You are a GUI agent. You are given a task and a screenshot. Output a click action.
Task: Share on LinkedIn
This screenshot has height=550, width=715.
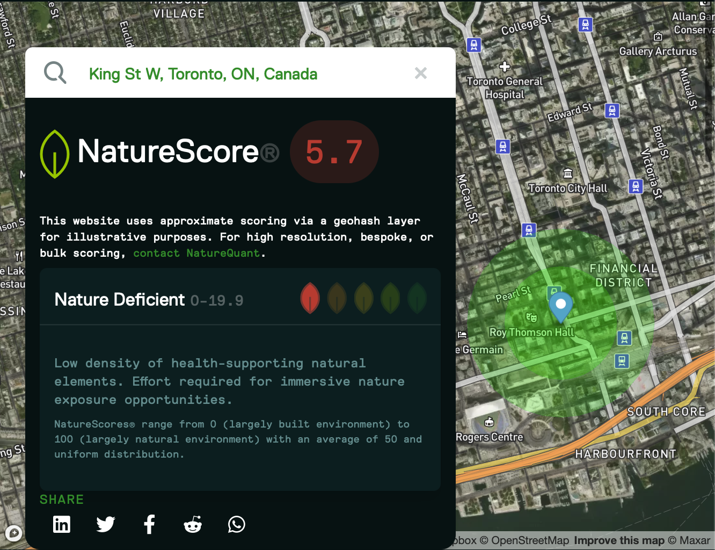pyautogui.click(x=62, y=524)
